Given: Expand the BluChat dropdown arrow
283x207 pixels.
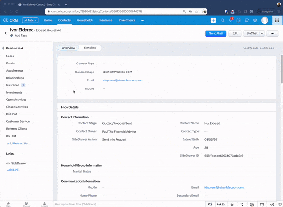Looking at the screenshot, I should (x=262, y=33).
